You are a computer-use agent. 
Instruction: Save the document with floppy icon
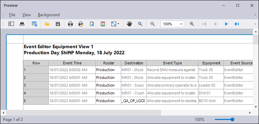pyautogui.click(x=58, y=24)
